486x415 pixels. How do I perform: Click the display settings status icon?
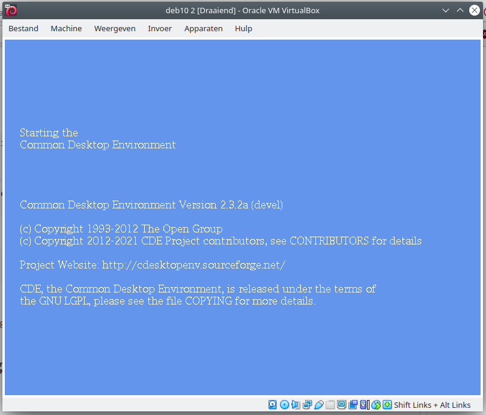[341, 405]
